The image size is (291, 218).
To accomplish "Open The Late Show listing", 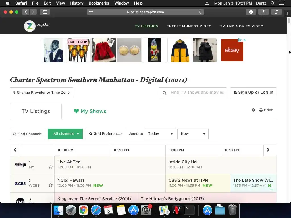I will click(x=253, y=183).
